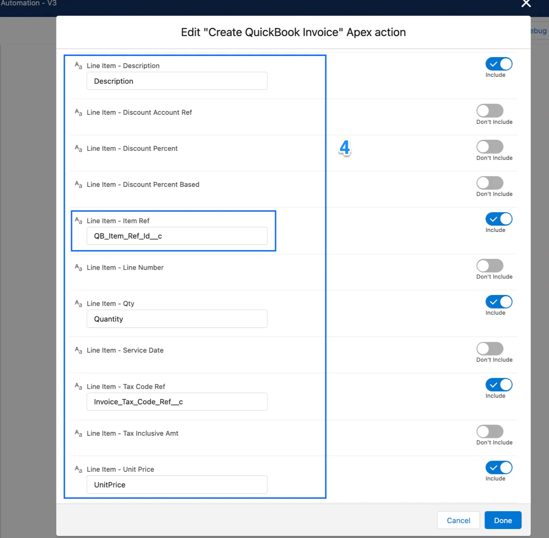Enable Include toggle for Service Date
This screenshot has height=538, width=549.
pos(490,349)
